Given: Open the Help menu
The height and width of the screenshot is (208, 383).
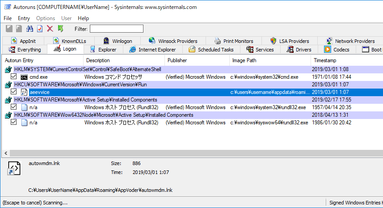Looking at the screenshot, I should pyautogui.click(x=83, y=18).
